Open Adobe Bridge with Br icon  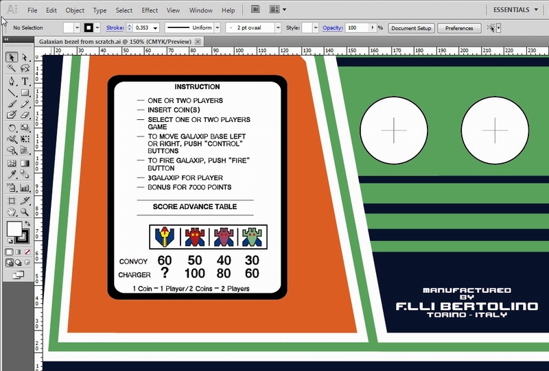[x=255, y=10]
